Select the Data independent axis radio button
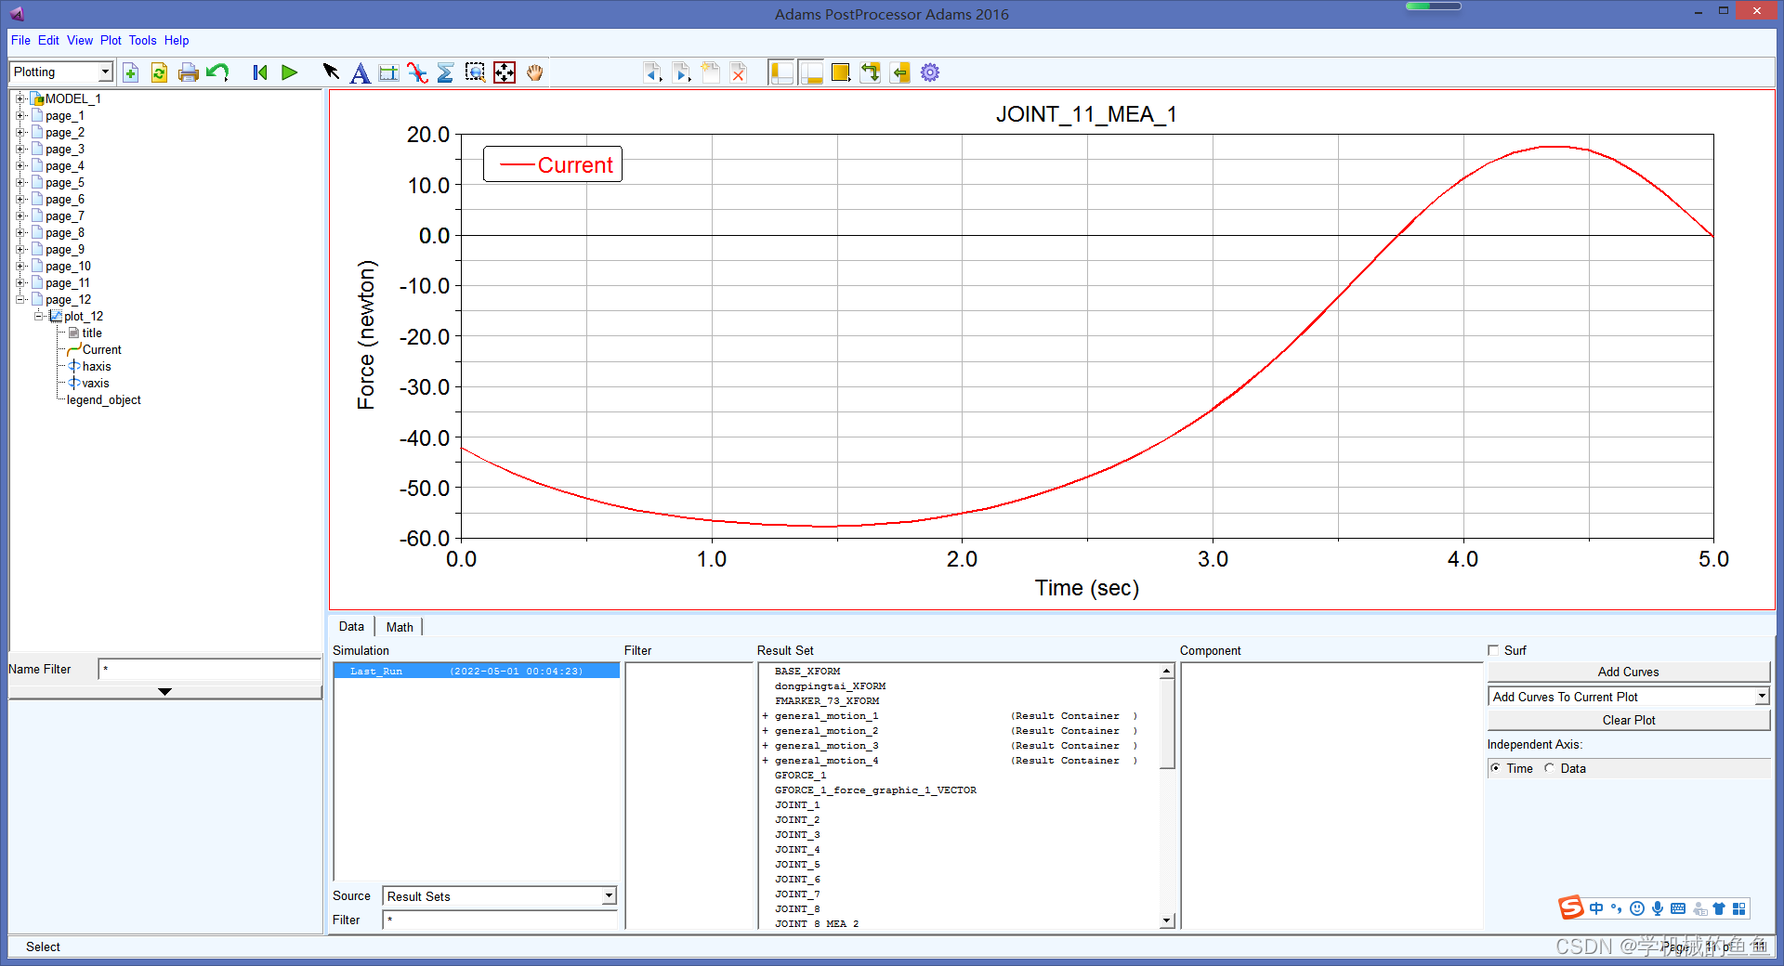Image resolution: width=1784 pixels, height=966 pixels. point(1550,768)
